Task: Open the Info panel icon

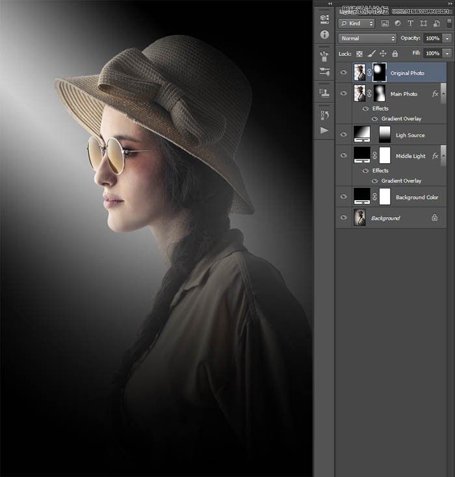Action: pyautogui.click(x=324, y=34)
